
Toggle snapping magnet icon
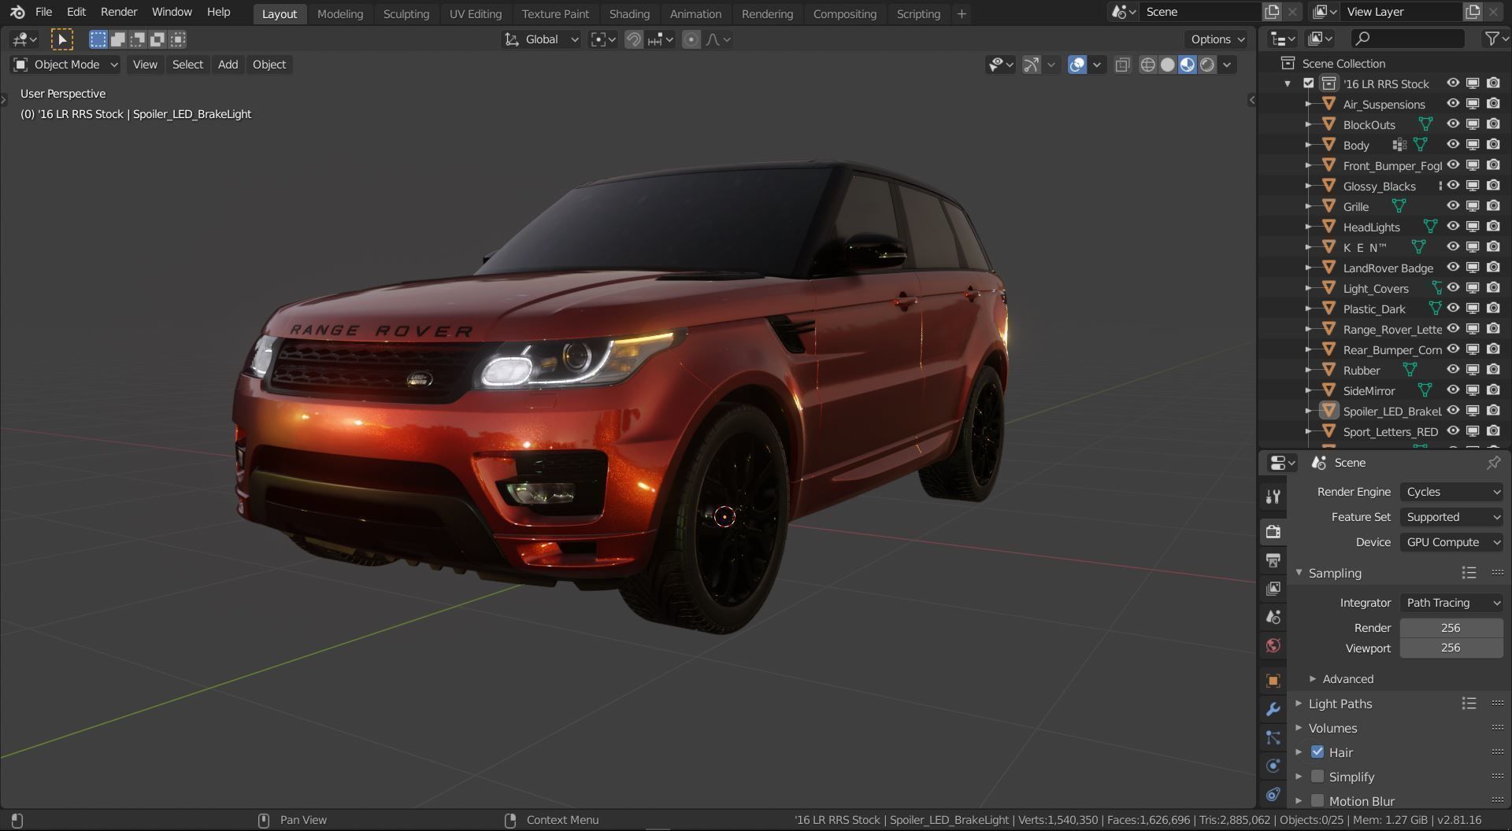634,39
